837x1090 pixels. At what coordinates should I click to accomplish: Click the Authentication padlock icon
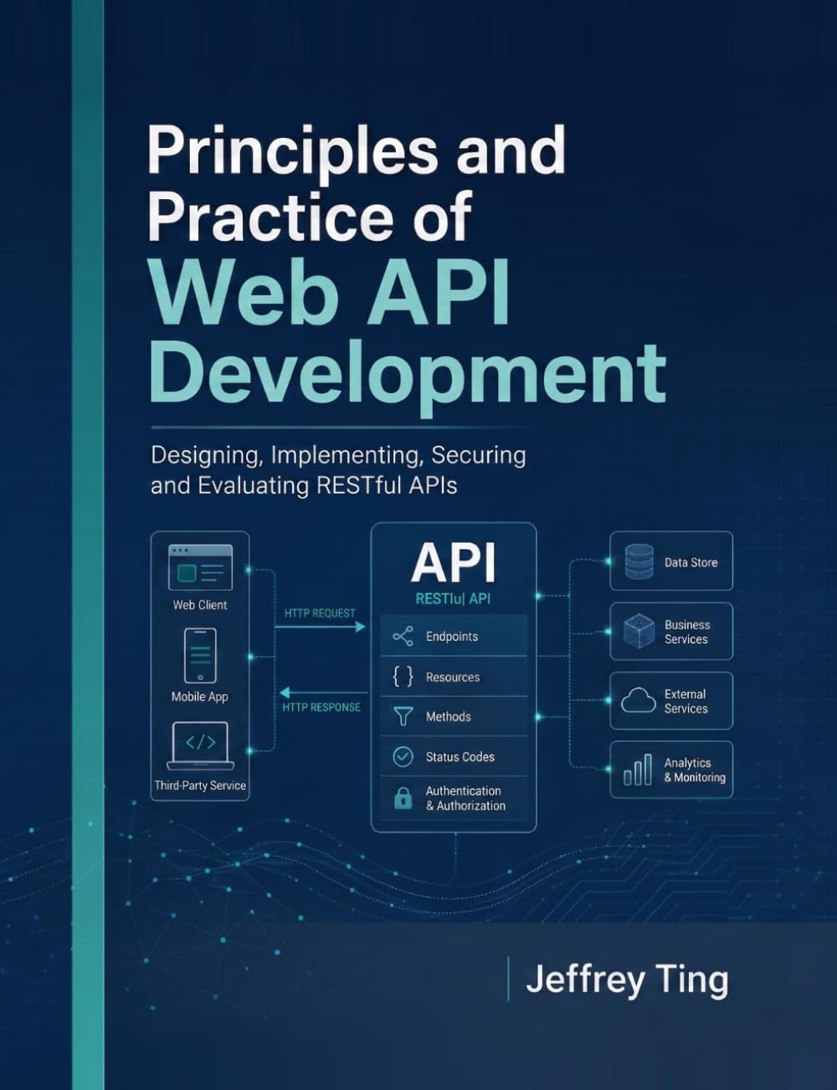click(403, 798)
